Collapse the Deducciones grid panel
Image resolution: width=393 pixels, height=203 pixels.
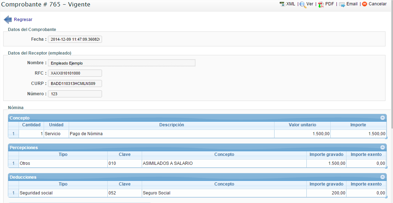382,177
